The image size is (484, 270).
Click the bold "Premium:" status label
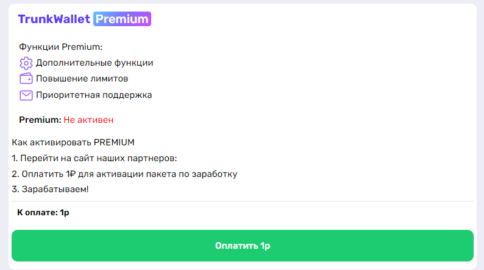point(40,120)
